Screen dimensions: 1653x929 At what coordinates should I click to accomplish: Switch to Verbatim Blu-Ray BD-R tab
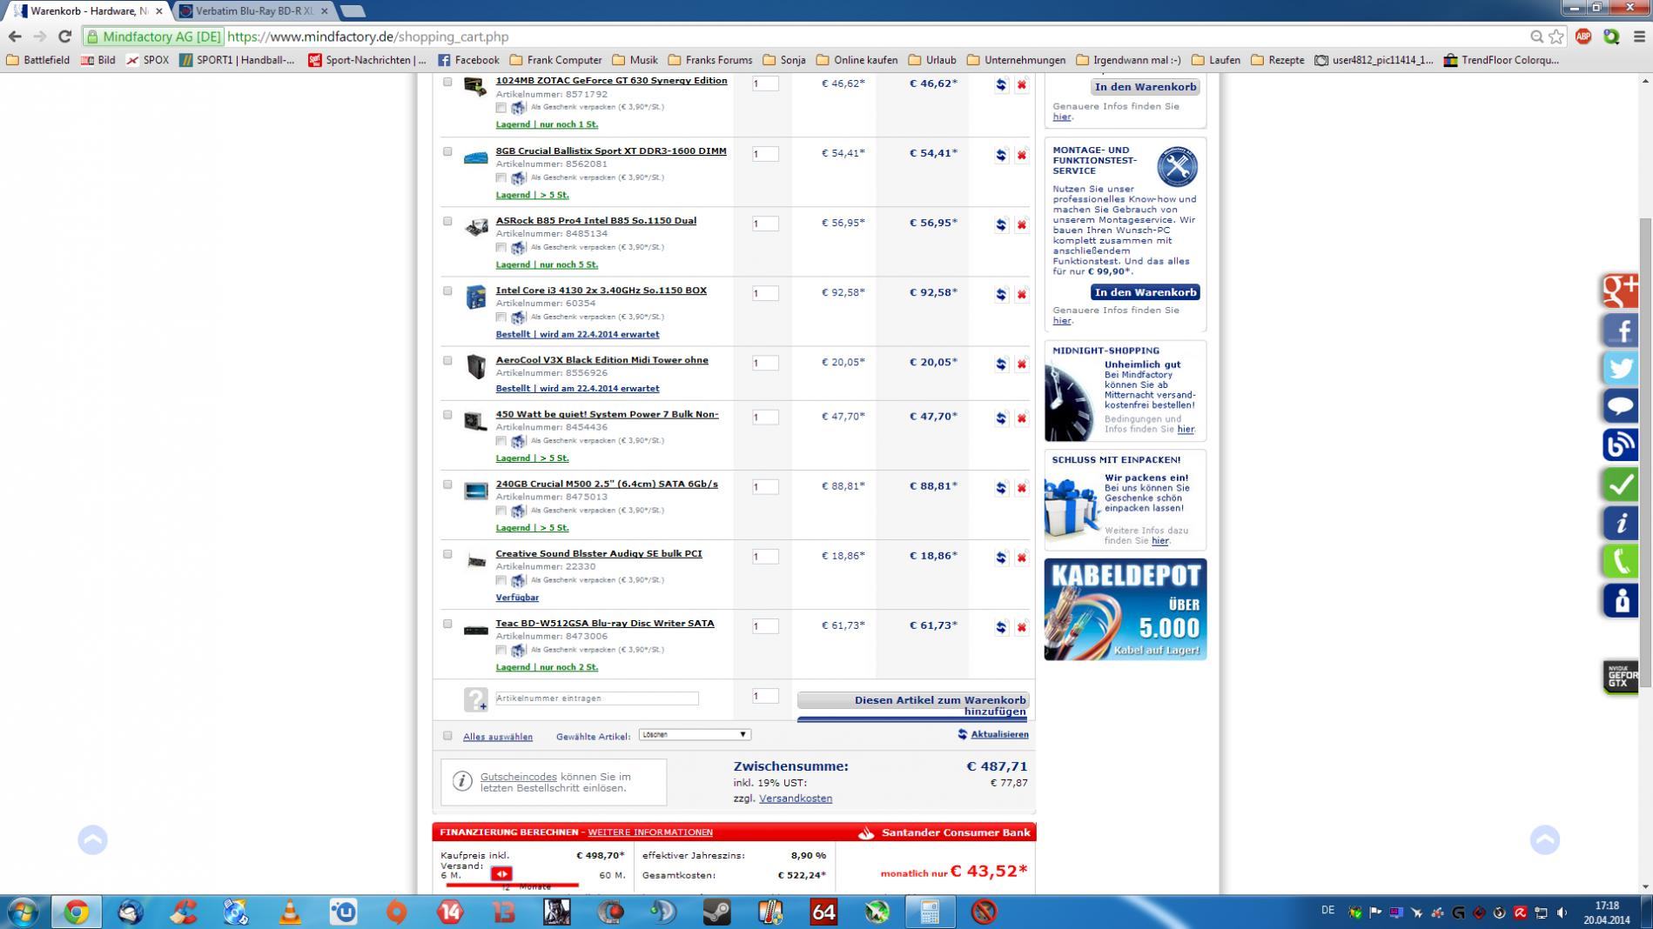tap(254, 11)
